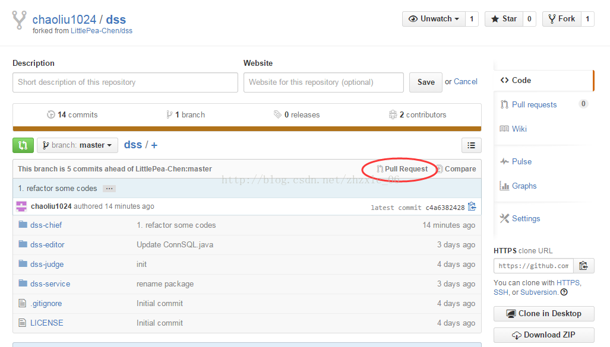
Task: Open the clone help question mark icon
Action: [x=564, y=292]
